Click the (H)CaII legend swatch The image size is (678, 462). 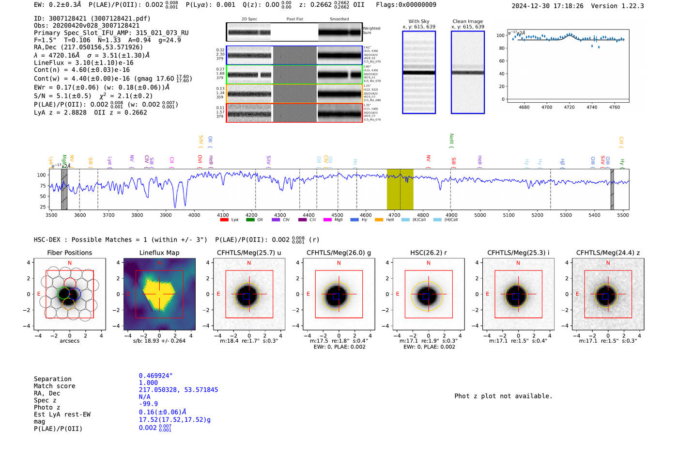click(438, 220)
